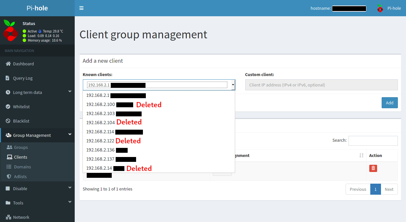Open Query Log file icon
This screenshot has width=406, height=222.
pyautogui.click(x=8, y=78)
